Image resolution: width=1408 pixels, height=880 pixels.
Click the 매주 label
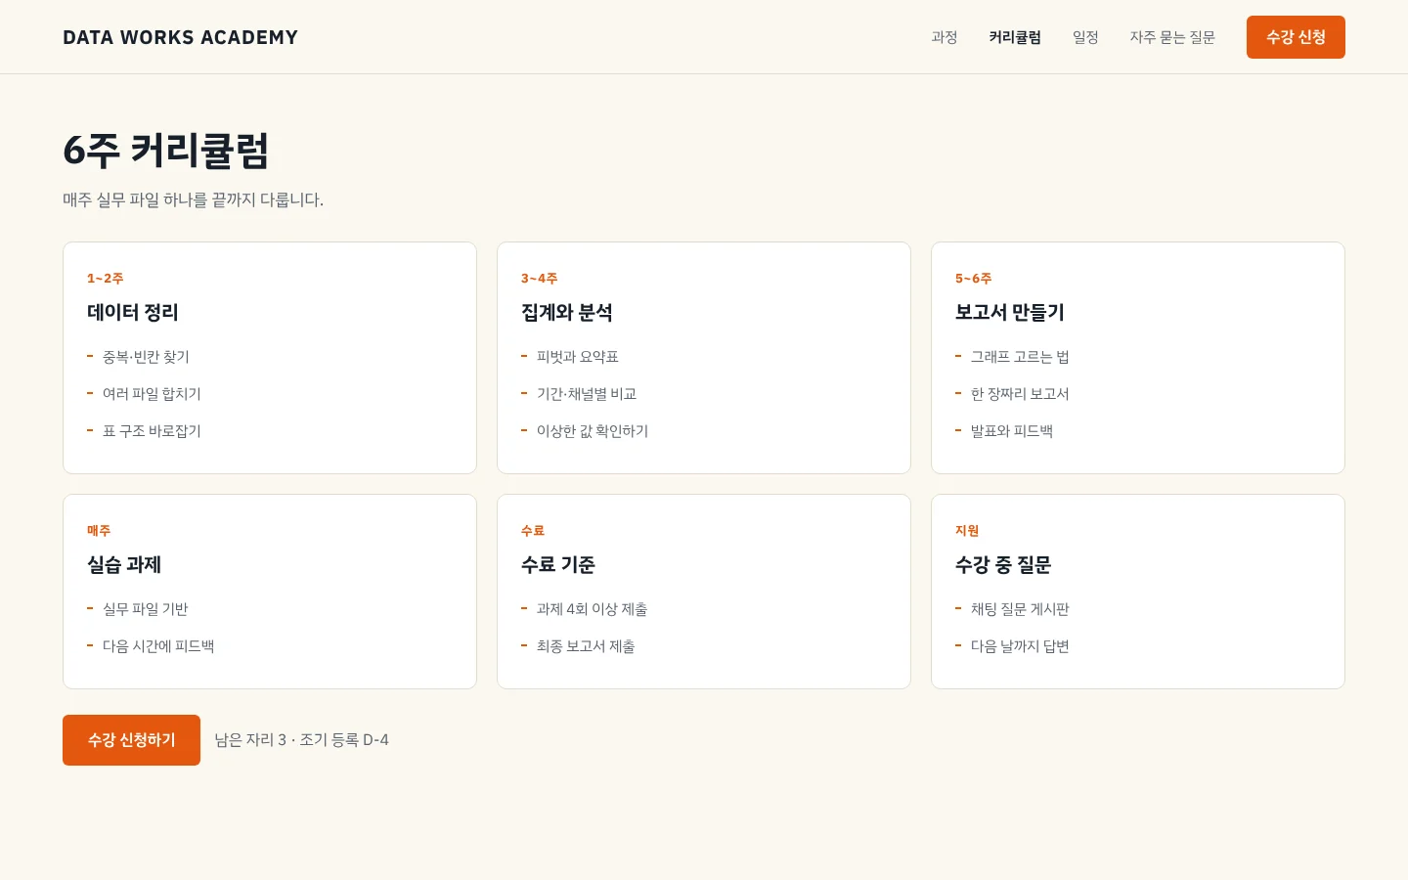pos(99,531)
